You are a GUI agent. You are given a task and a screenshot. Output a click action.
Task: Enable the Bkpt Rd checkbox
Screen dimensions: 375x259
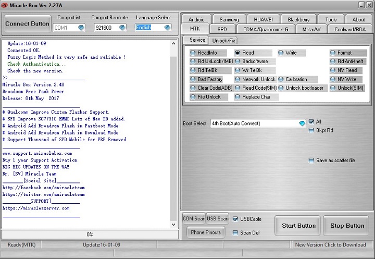pos(311,130)
